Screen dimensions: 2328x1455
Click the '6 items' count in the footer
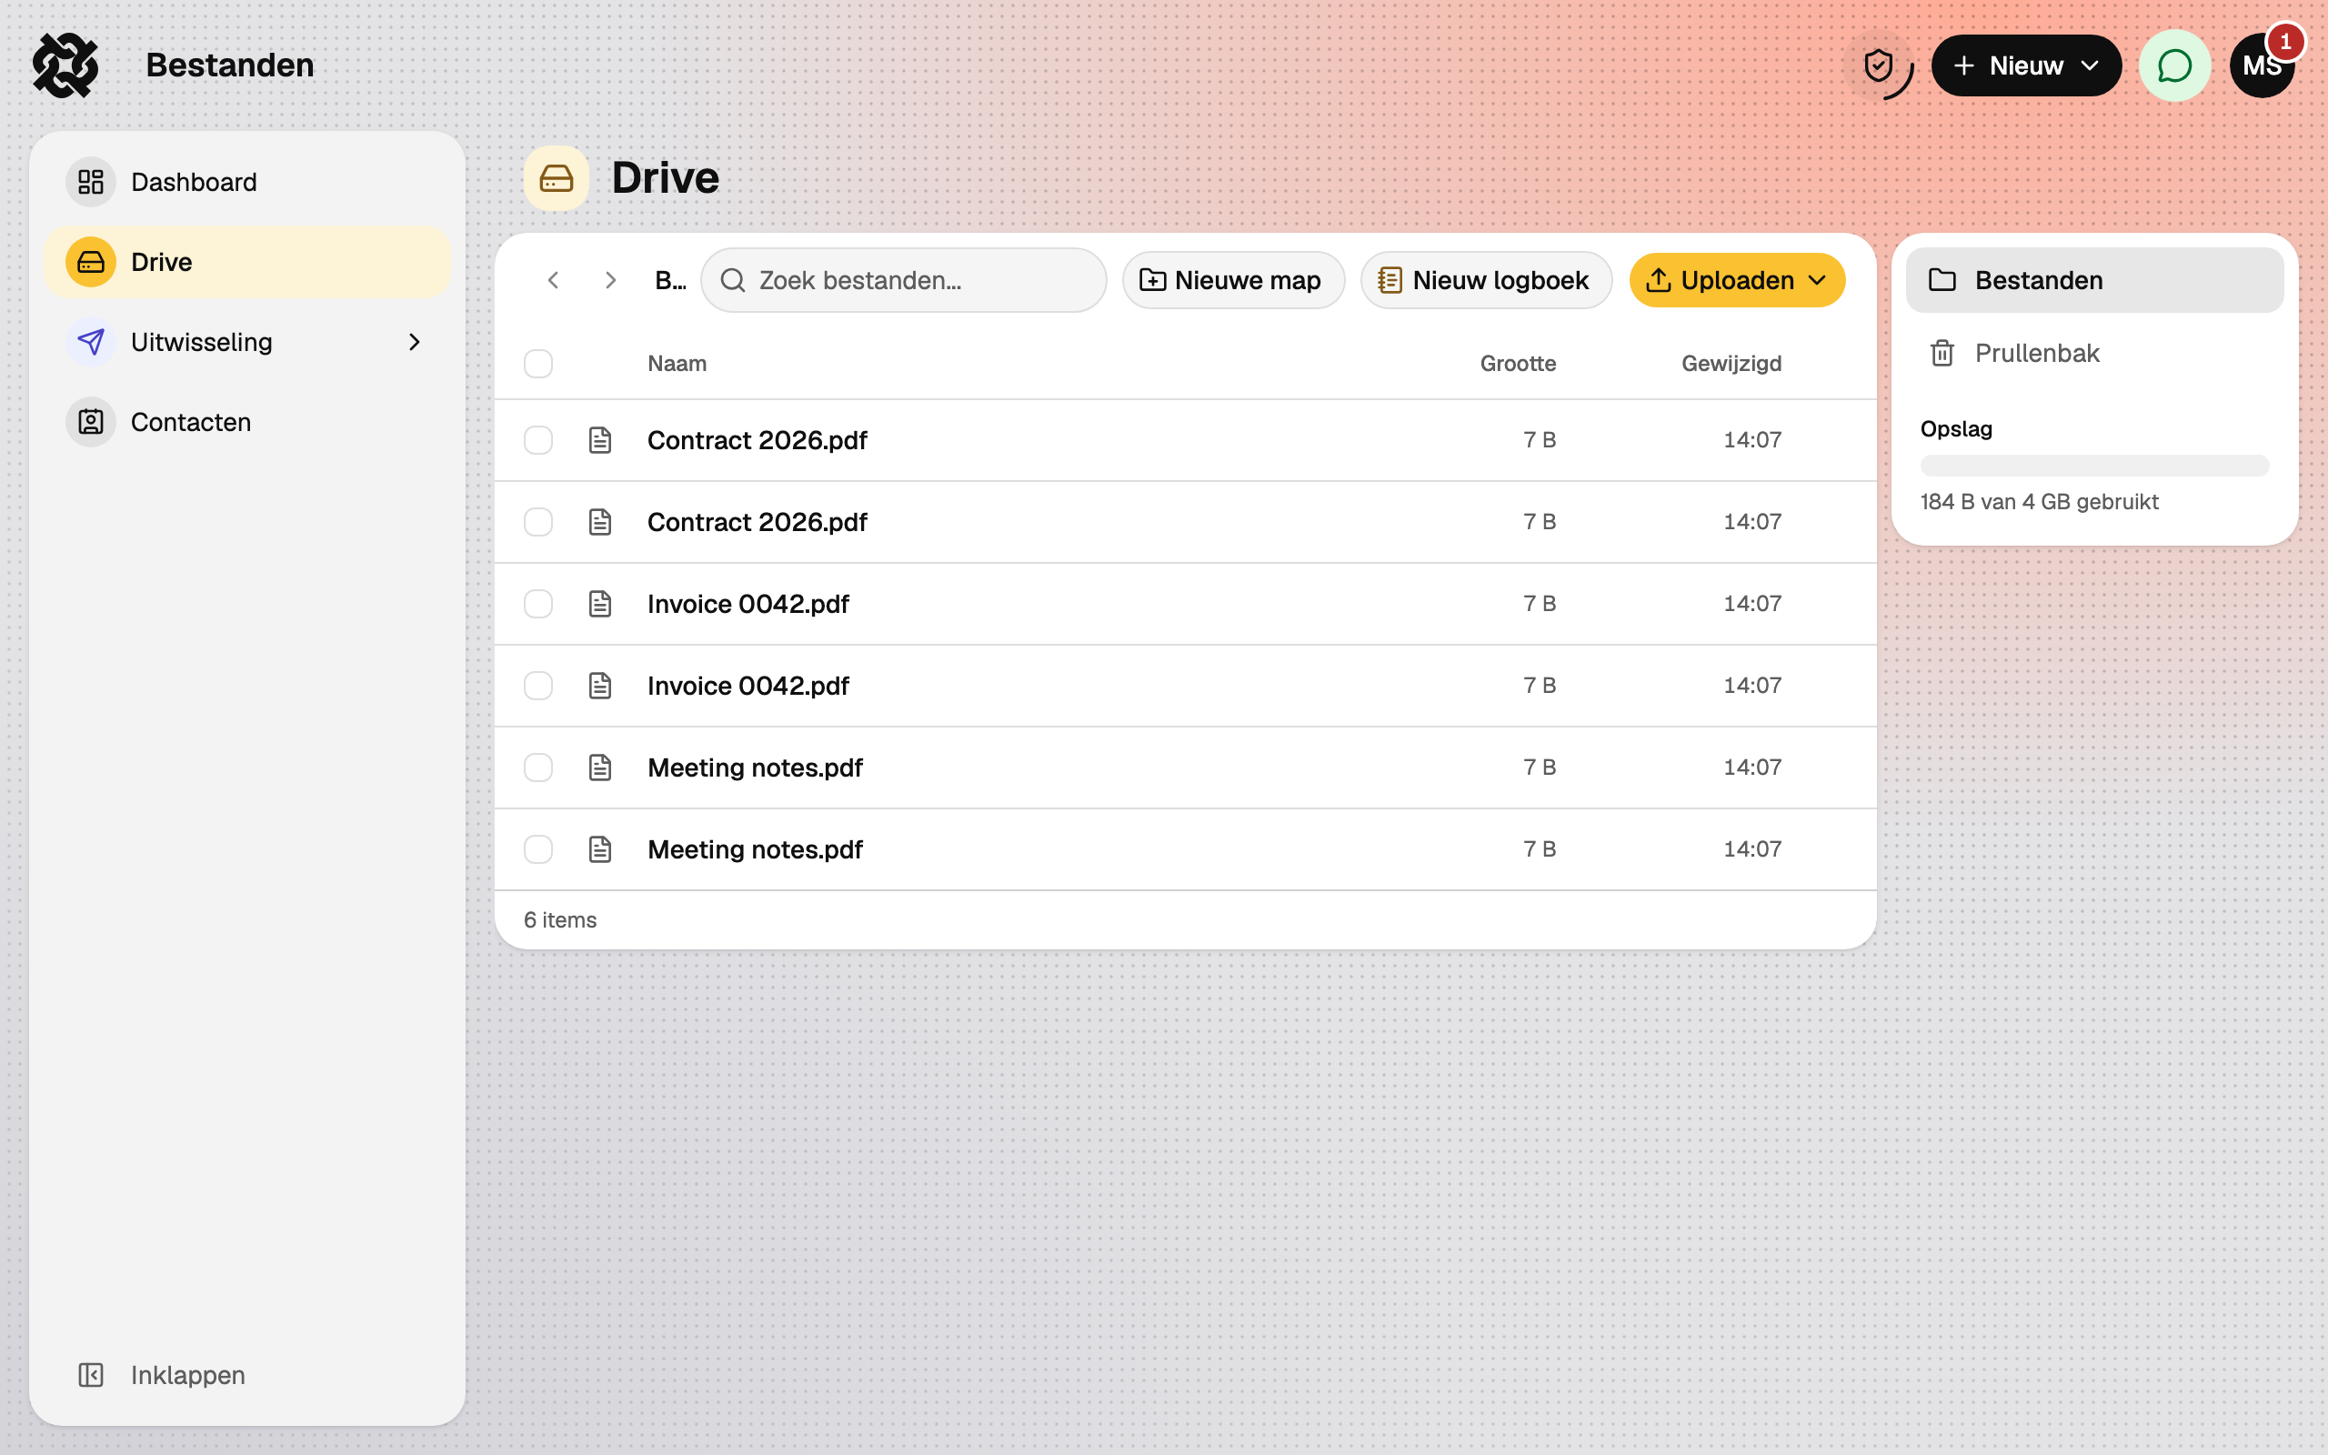point(560,920)
